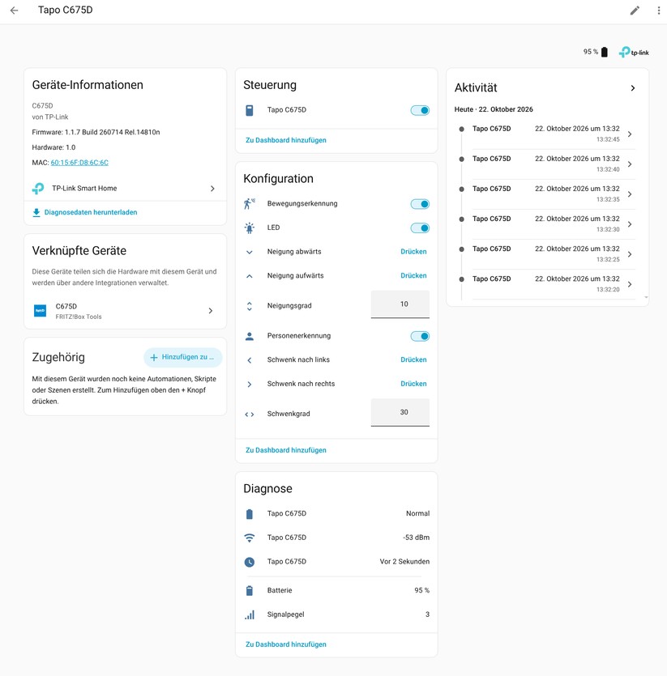The height and width of the screenshot is (676, 667).
Task: Click the tp-link logo in header
Action: 634,52
